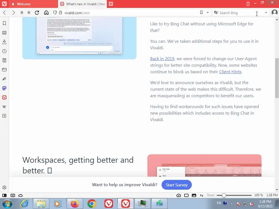
Task: Click the Bing Chat screenshot image
Action: point(79,38)
